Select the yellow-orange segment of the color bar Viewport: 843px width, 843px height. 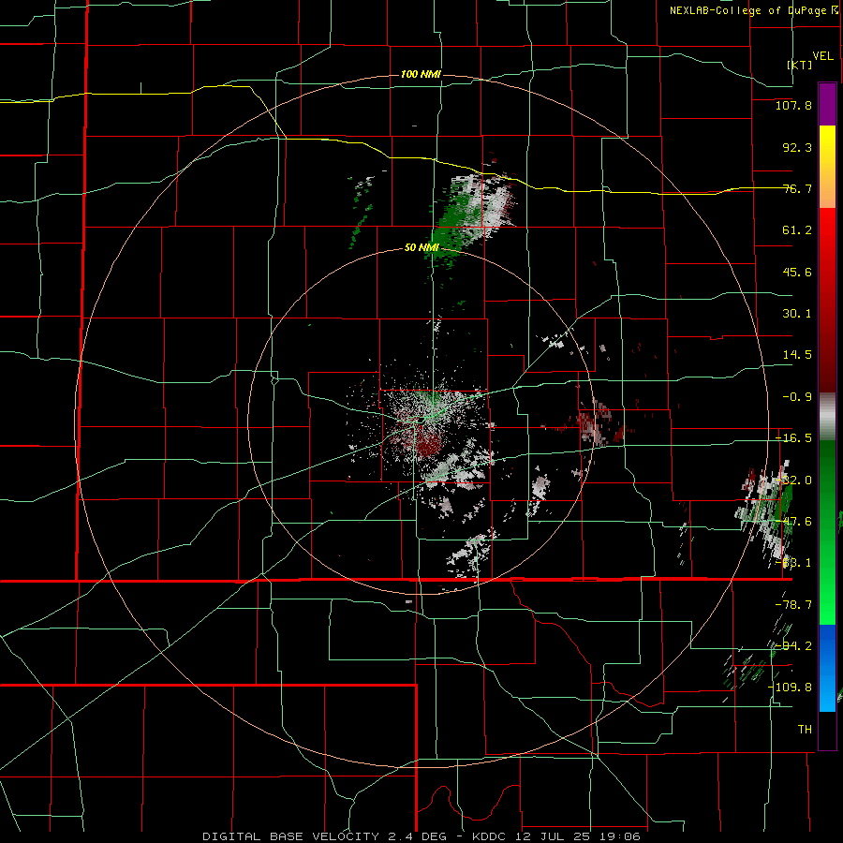(x=827, y=168)
